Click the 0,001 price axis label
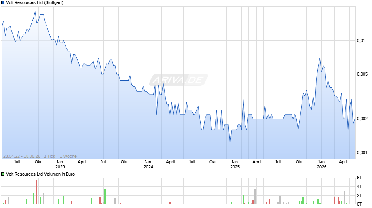The width and height of the screenshot is (372, 208). (362, 153)
